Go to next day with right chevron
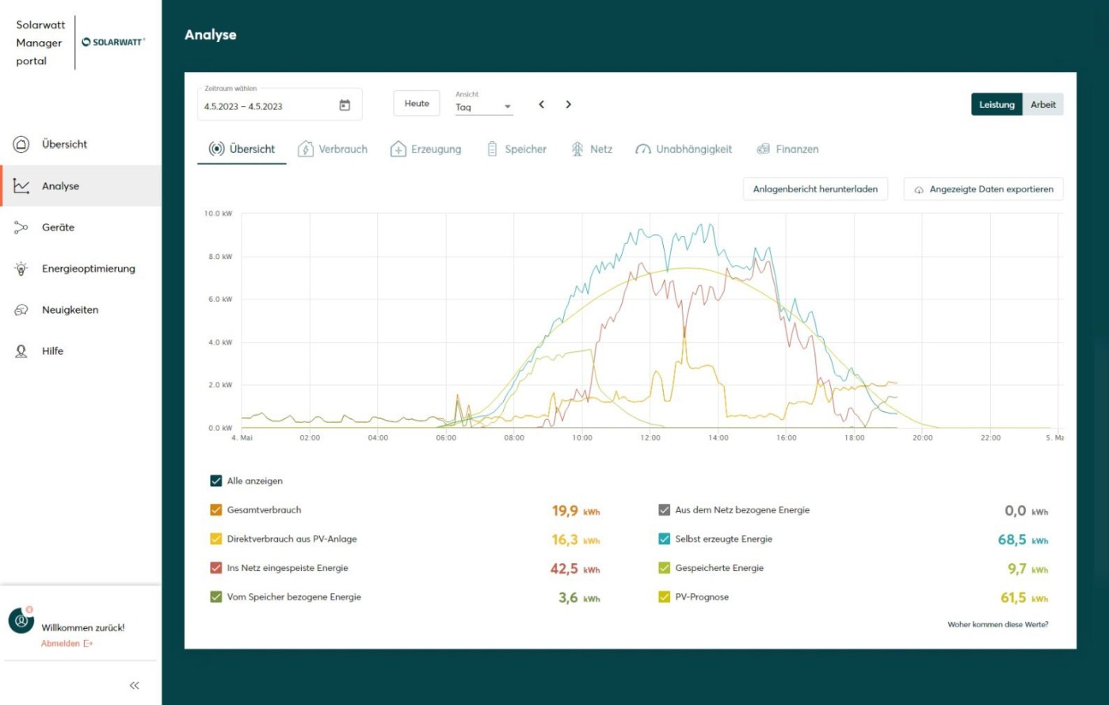1109x705 pixels. coord(568,105)
